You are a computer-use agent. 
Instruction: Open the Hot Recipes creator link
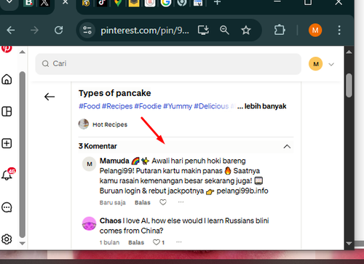[110, 124]
